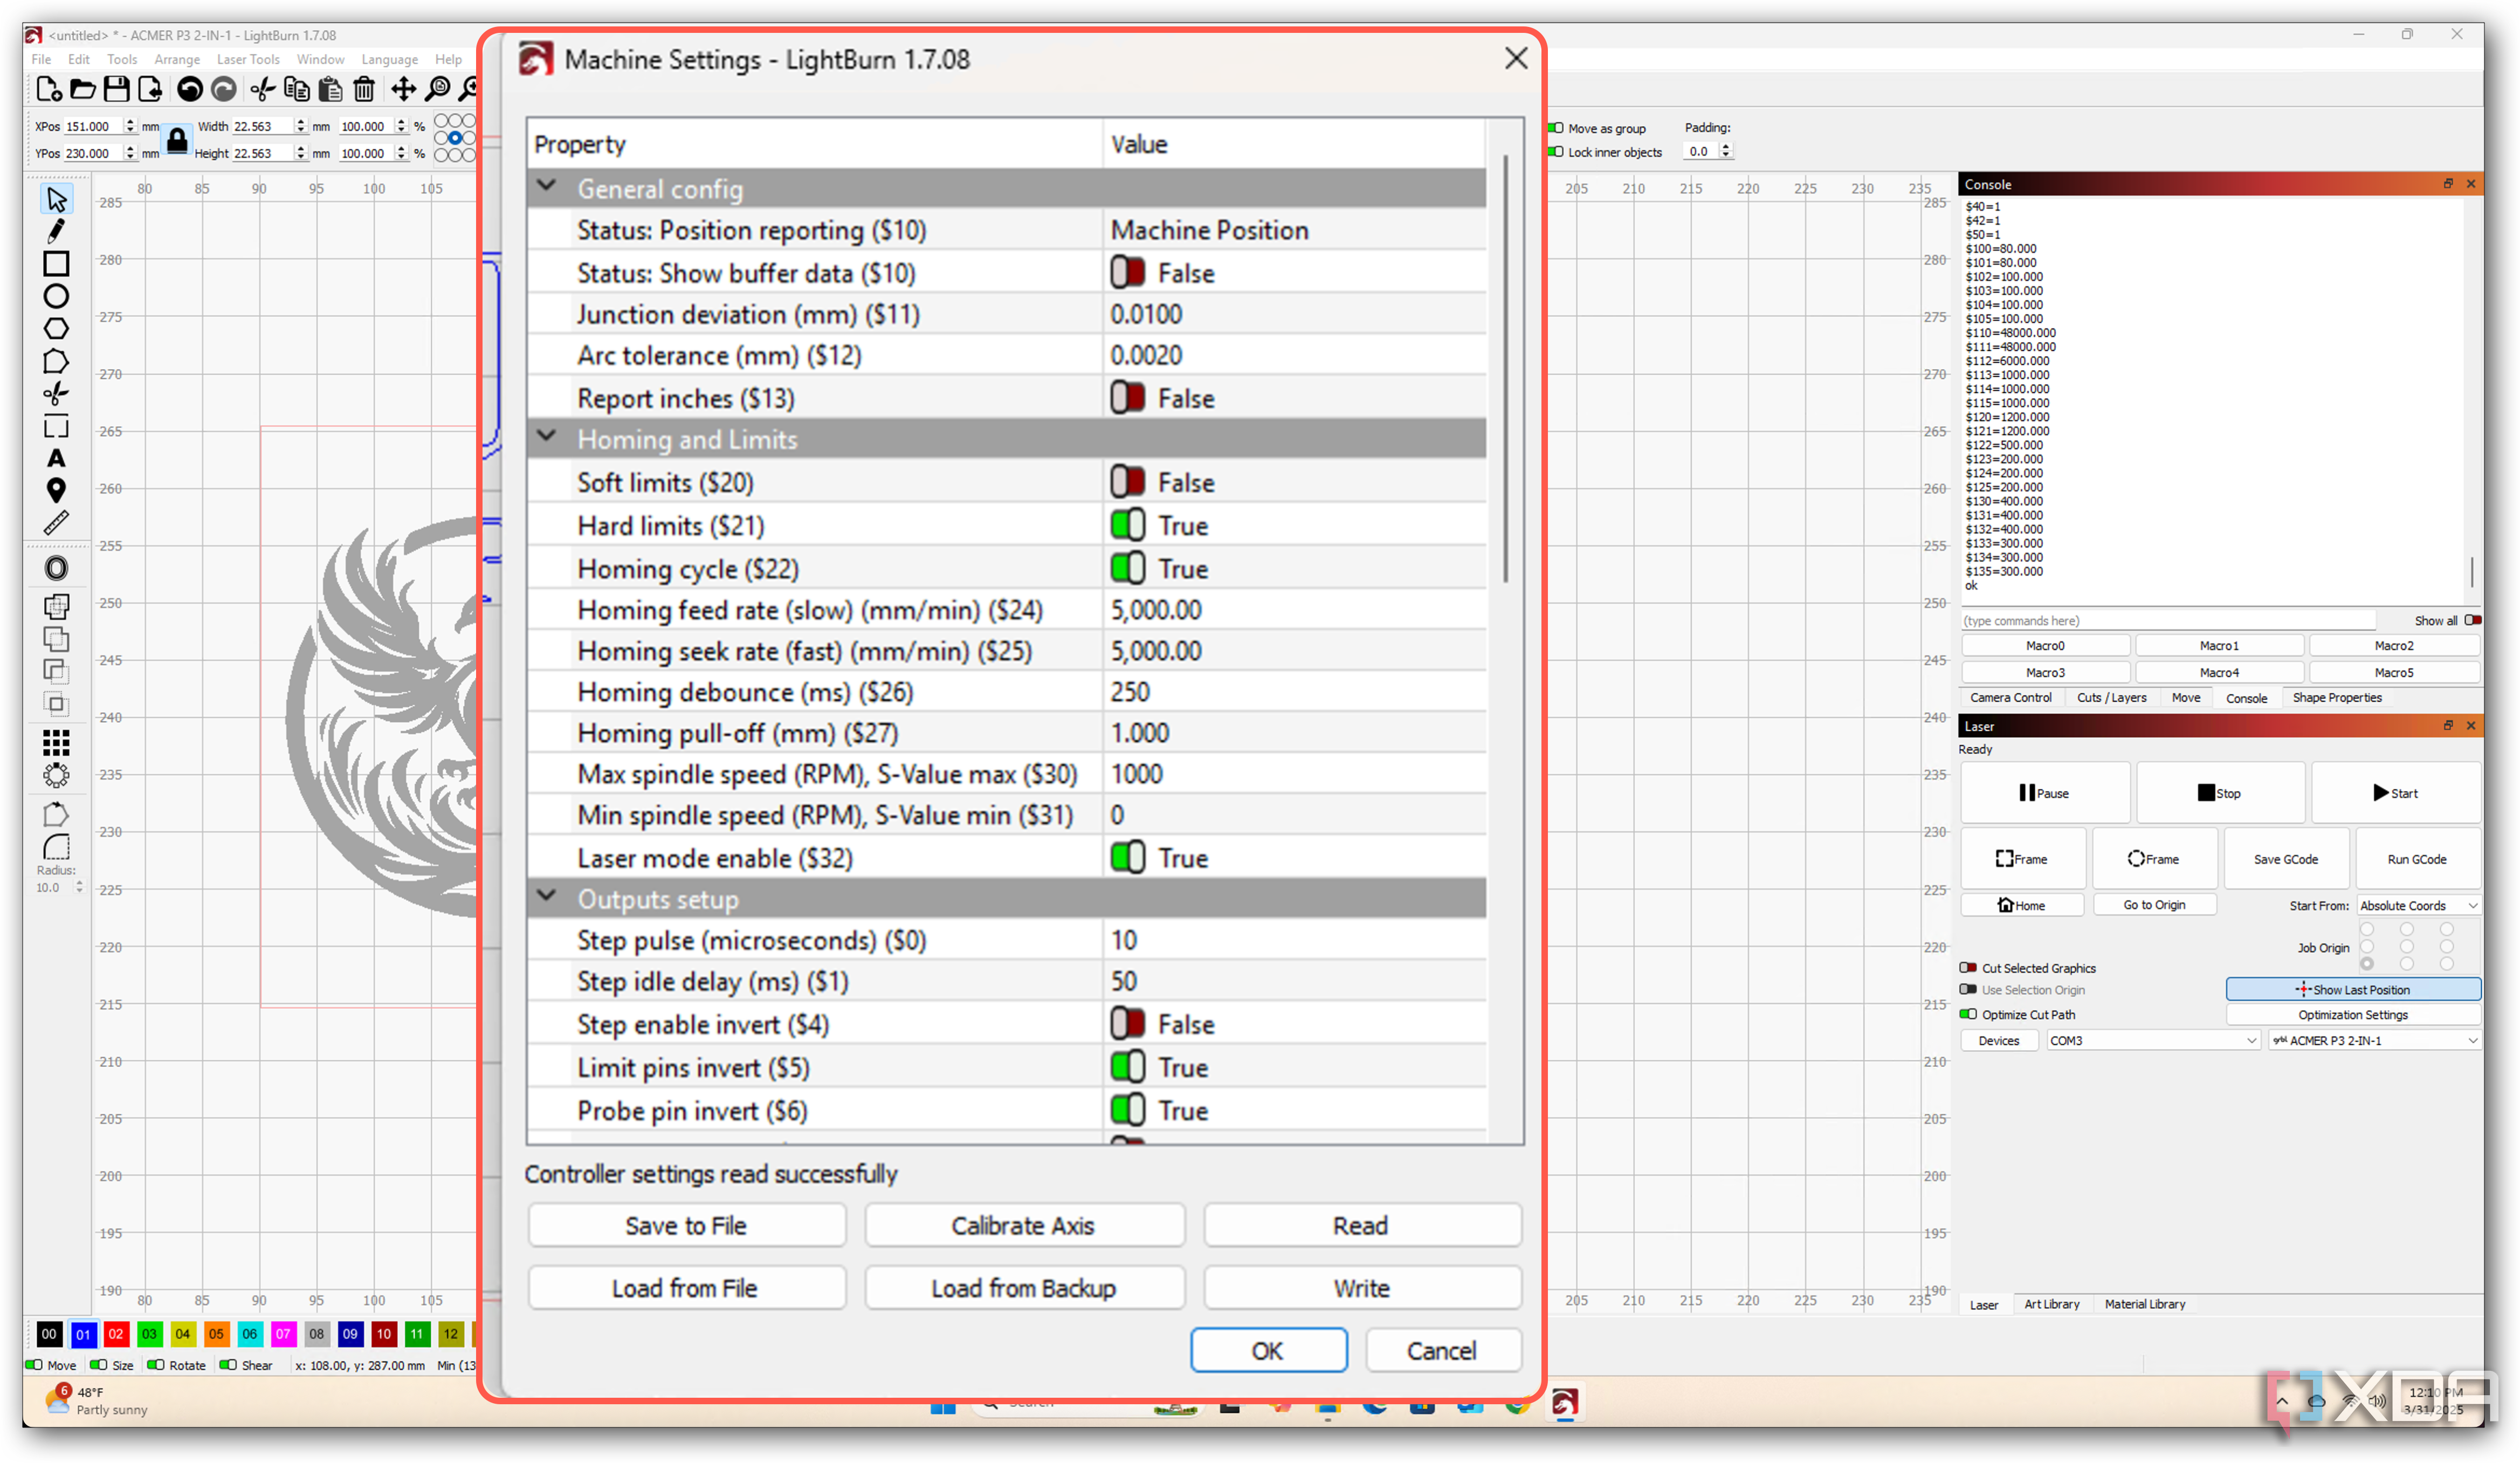Open the COM3 port dropdown

pos(2152,1040)
